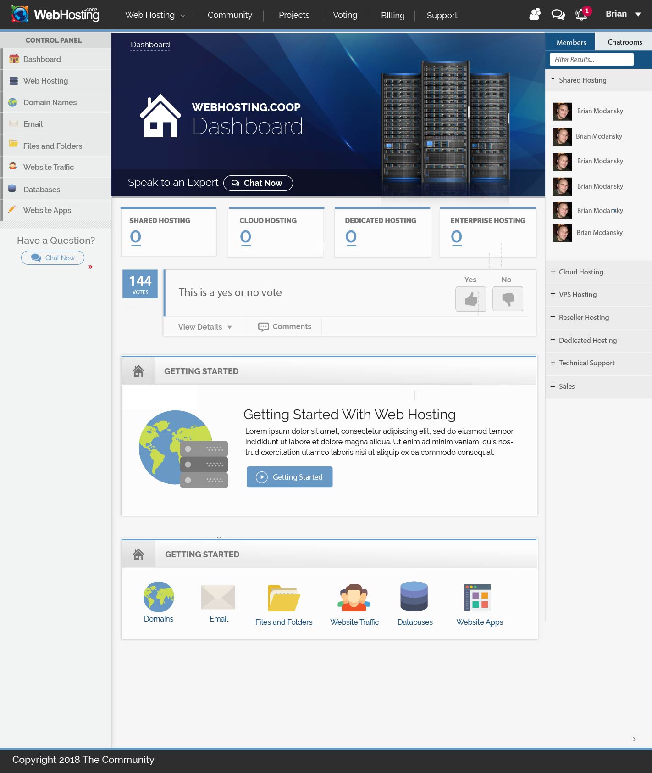Click the home icon of second Getting Started panel
This screenshot has height=773, width=652.
click(138, 555)
